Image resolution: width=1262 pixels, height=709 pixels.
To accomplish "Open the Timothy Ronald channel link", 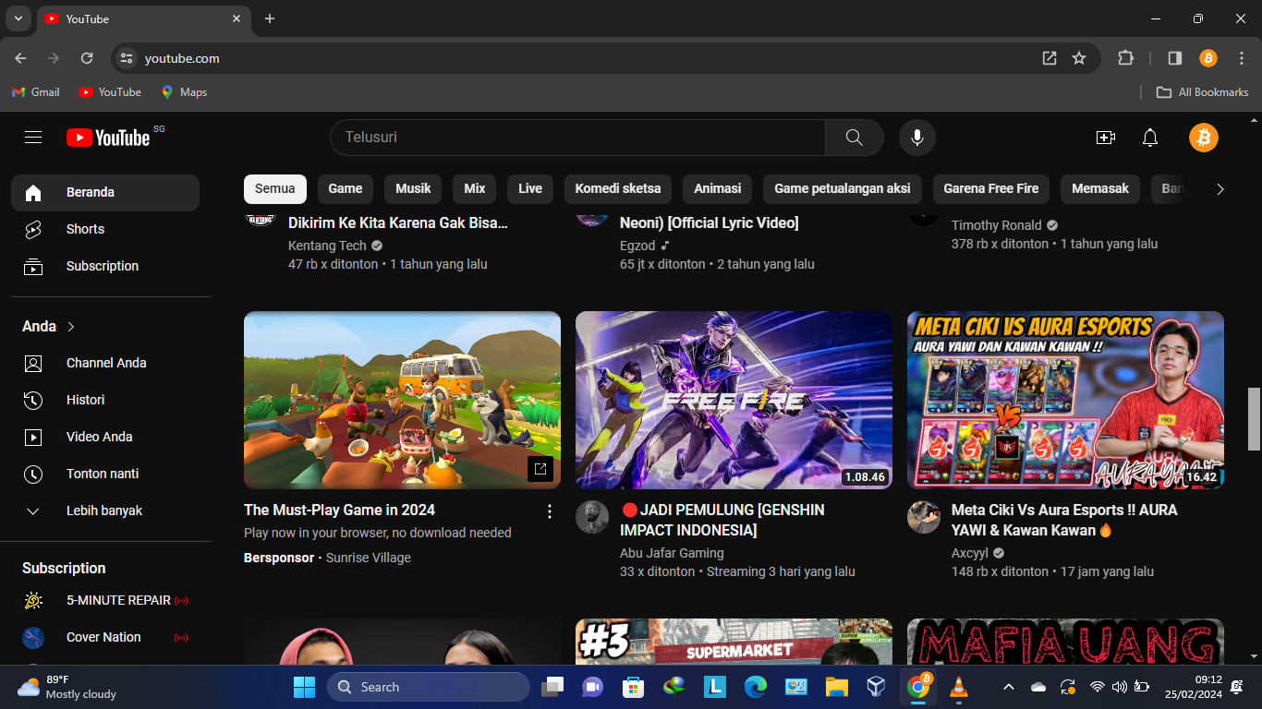I will [997, 225].
